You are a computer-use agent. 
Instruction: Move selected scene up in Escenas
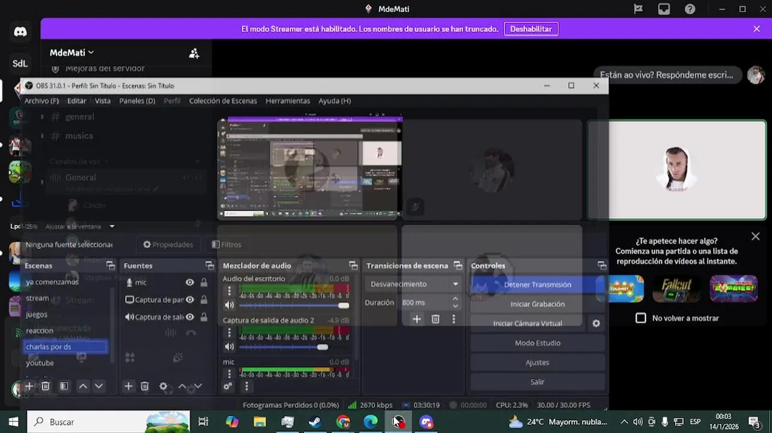click(x=83, y=386)
